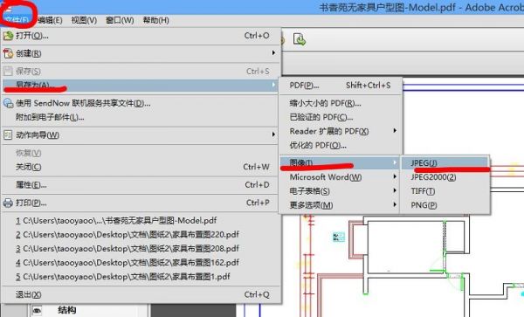Choose 关闭(C) to close the document
The height and width of the screenshot is (317, 524).
click(x=141, y=167)
